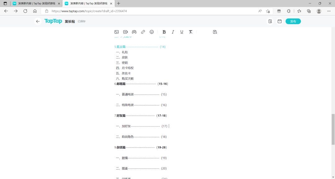Close the first TapTap tab

click(x=59, y=3)
